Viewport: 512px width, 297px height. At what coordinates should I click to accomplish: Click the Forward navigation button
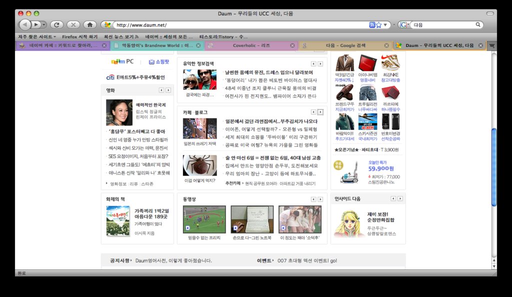click(36, 24)
